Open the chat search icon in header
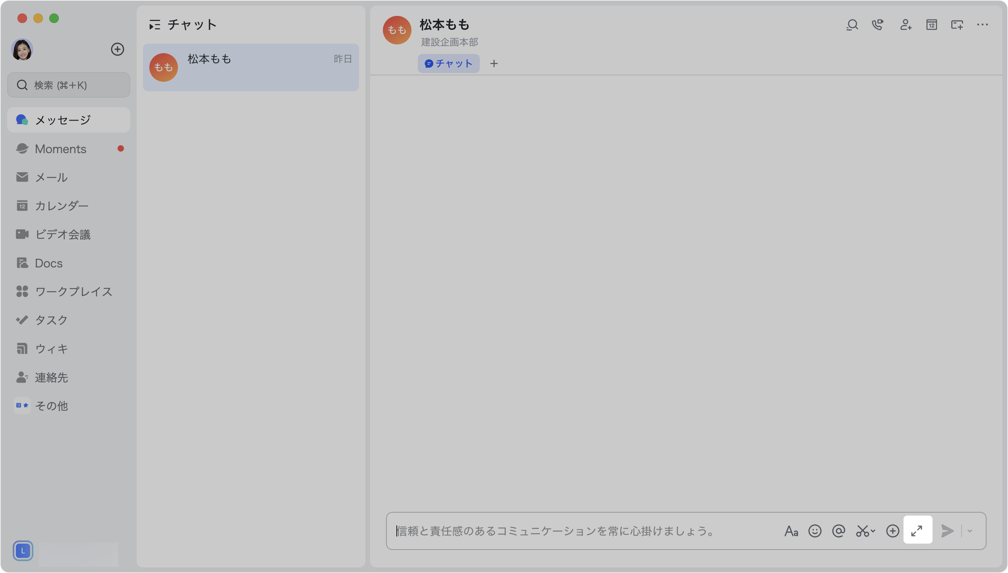The image size is (1008, 573). coord(852,25)
